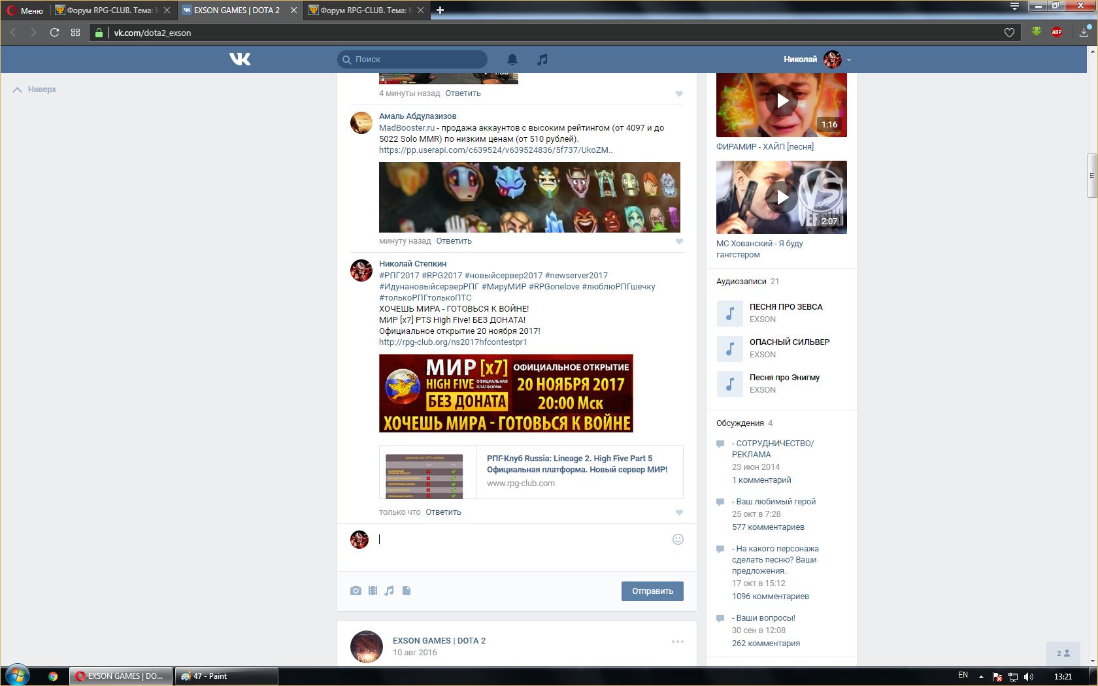Open the friends online chat widget
Screen dimensions: 1098x686
(x=1063, y=653)
